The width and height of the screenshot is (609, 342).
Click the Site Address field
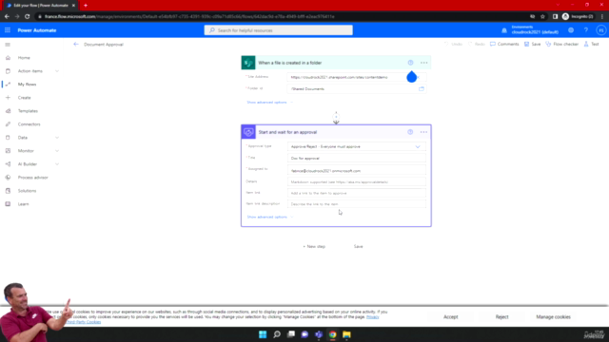[x=357, y=77]
